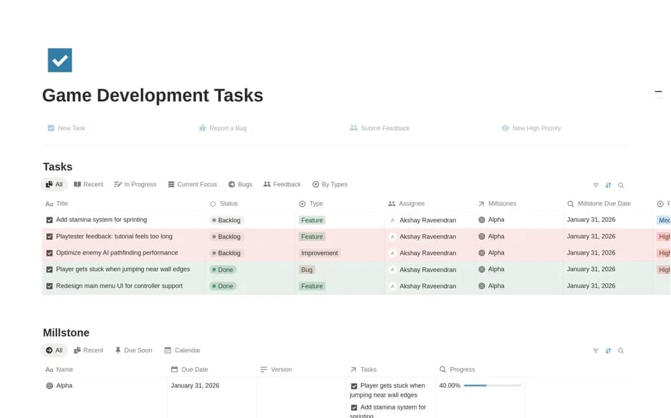Click the Bug type tag
This screenshot has height=418, width=671.
307,270
